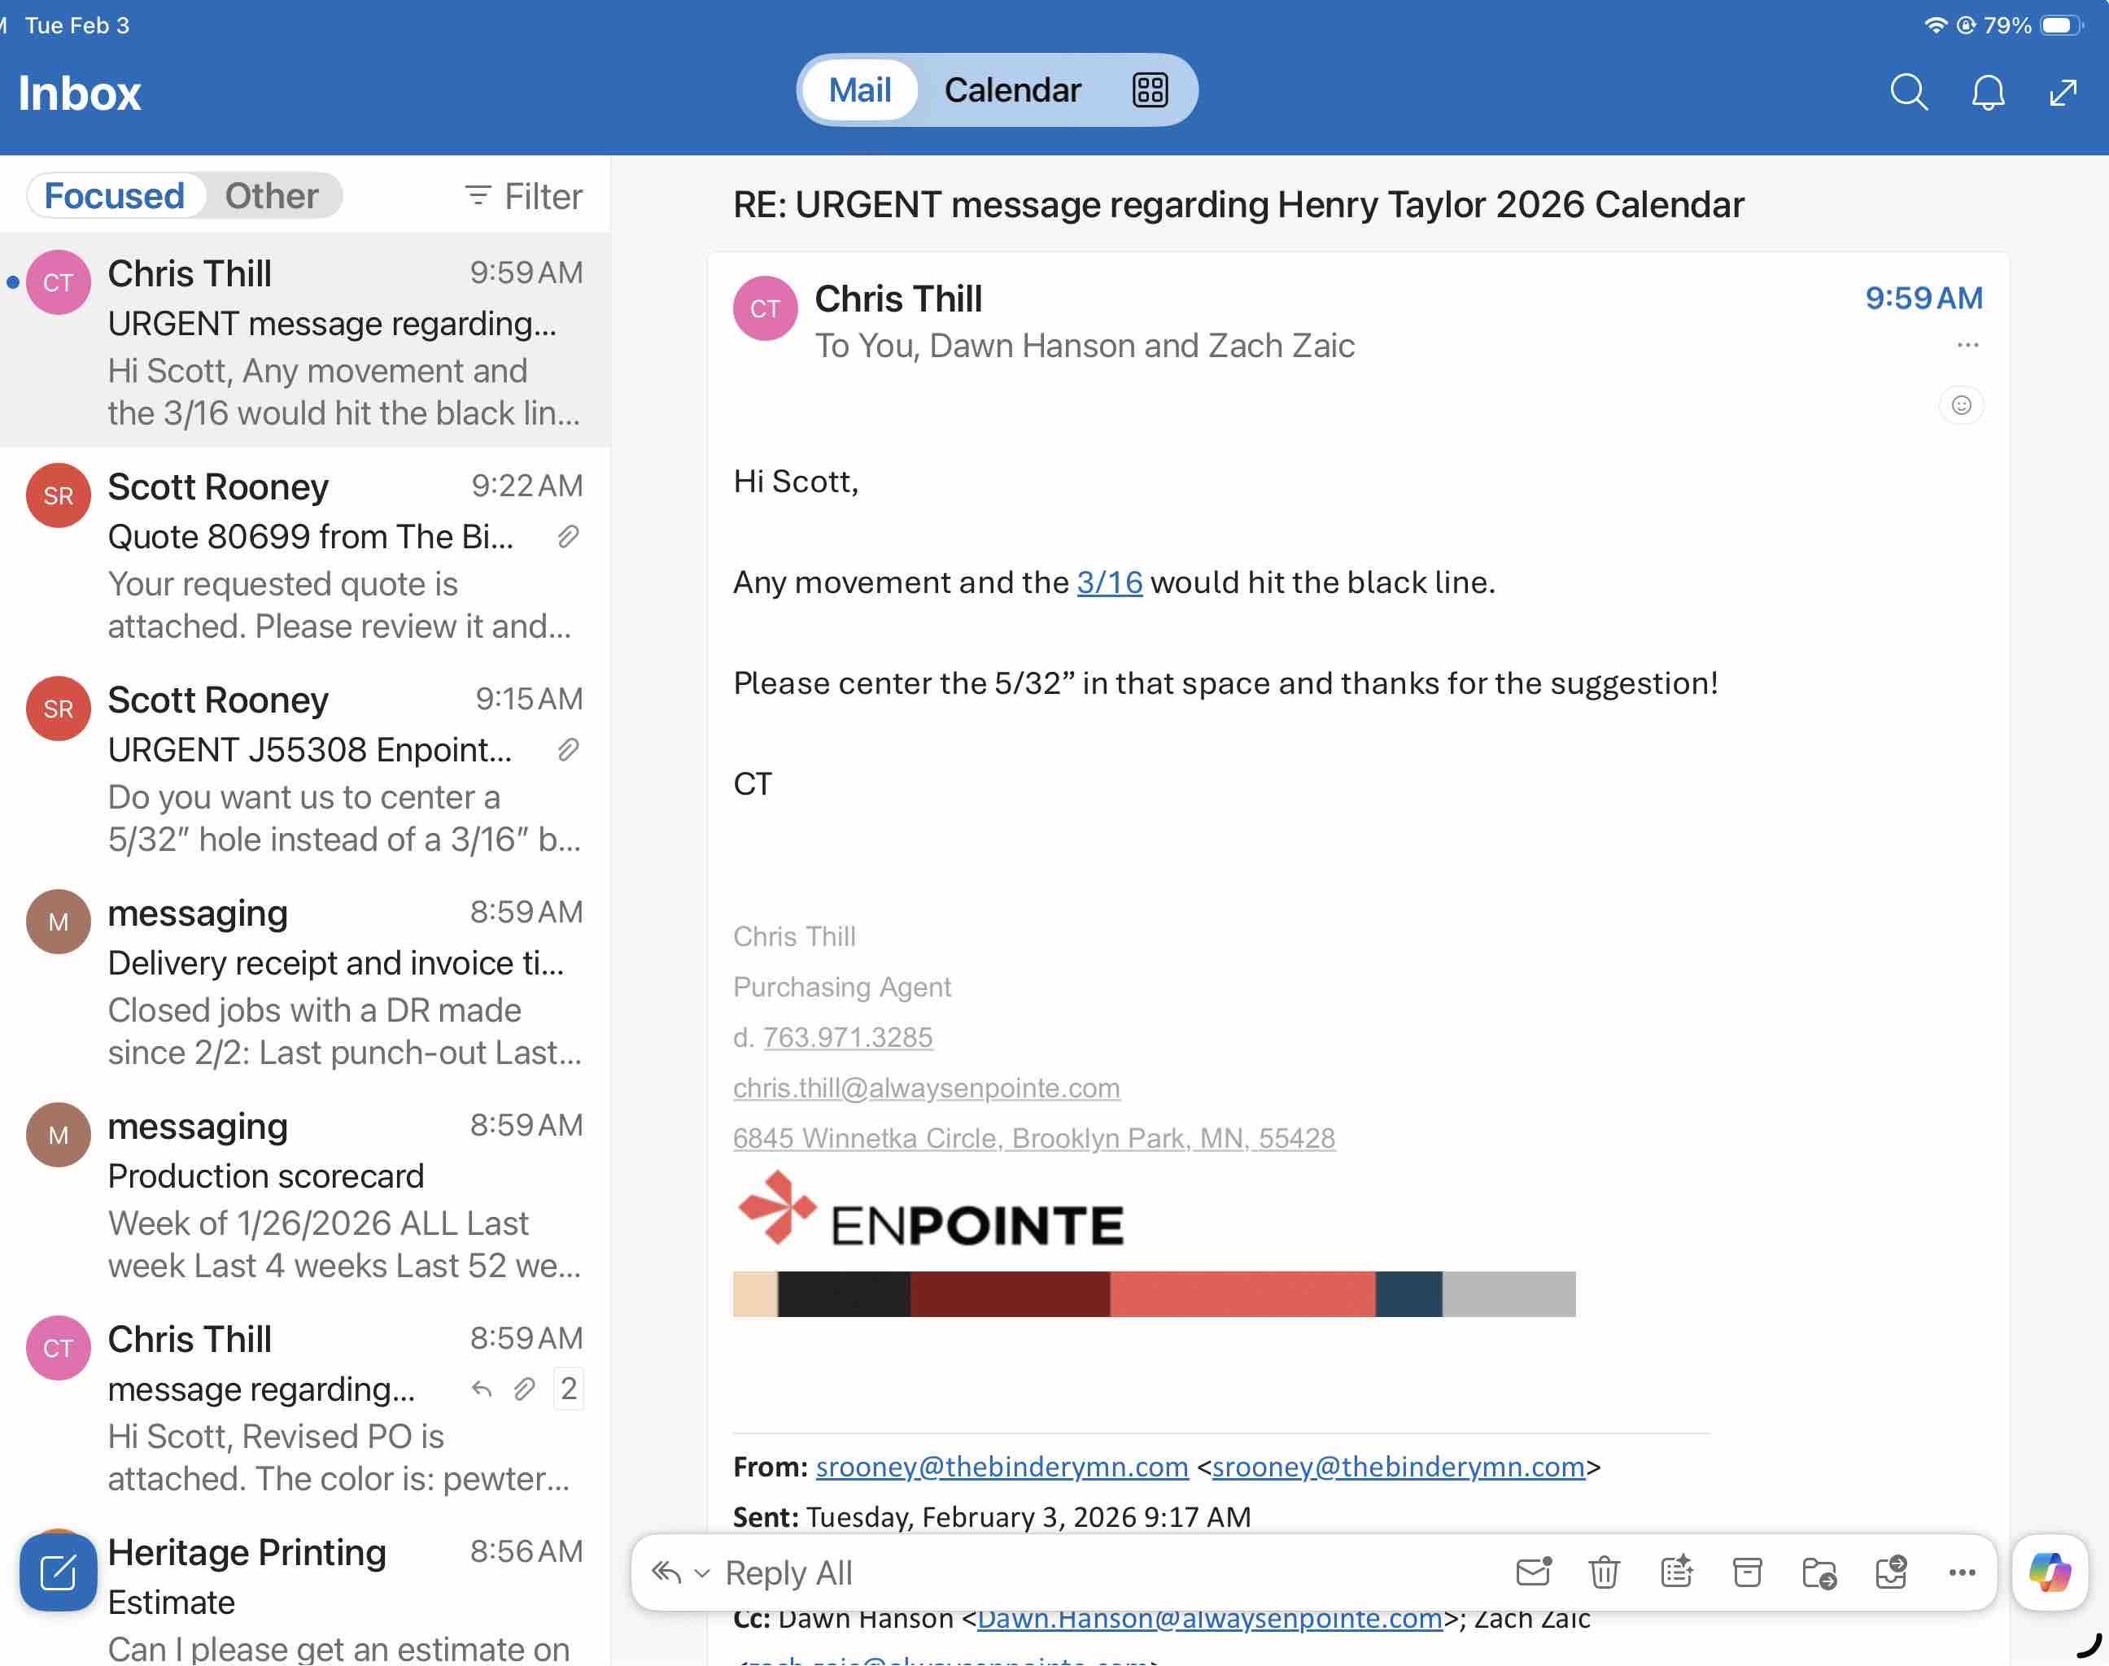Open notifications bell
The image size is (2109, 1666).
(1987, 93)
